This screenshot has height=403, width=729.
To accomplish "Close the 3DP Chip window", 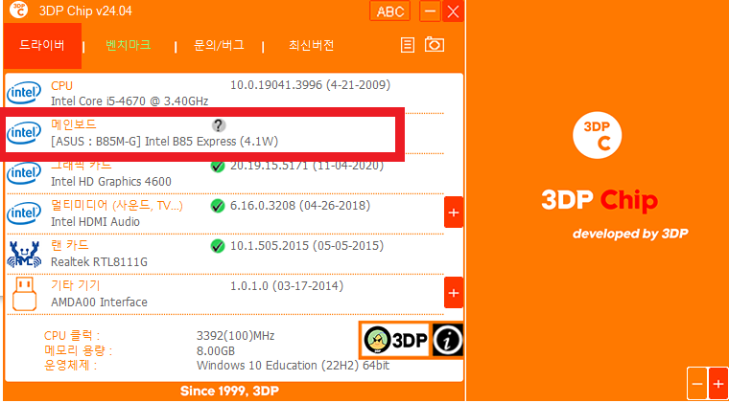I will 453,11.
